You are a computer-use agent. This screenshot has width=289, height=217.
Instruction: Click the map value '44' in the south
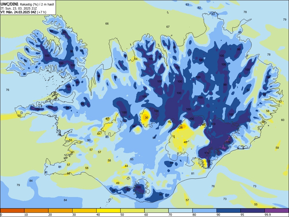point(126,166)
